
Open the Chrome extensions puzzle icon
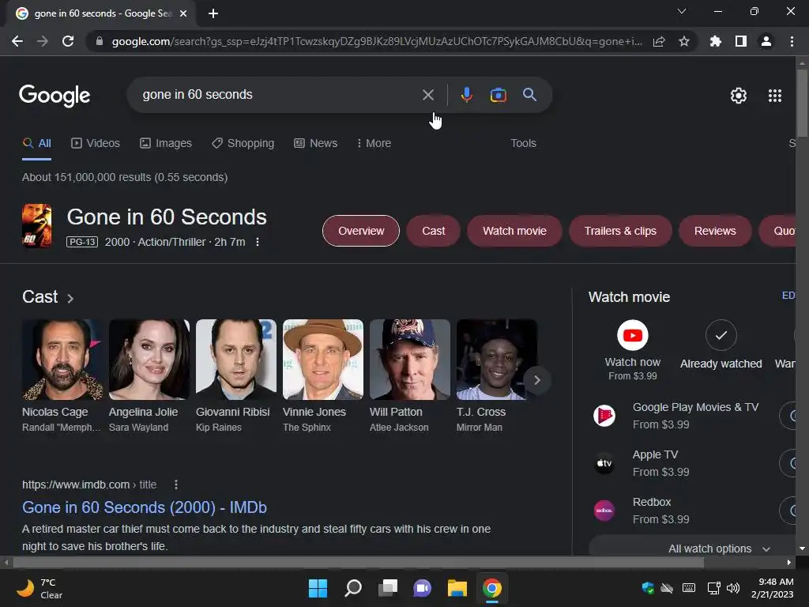pos(716,41)
